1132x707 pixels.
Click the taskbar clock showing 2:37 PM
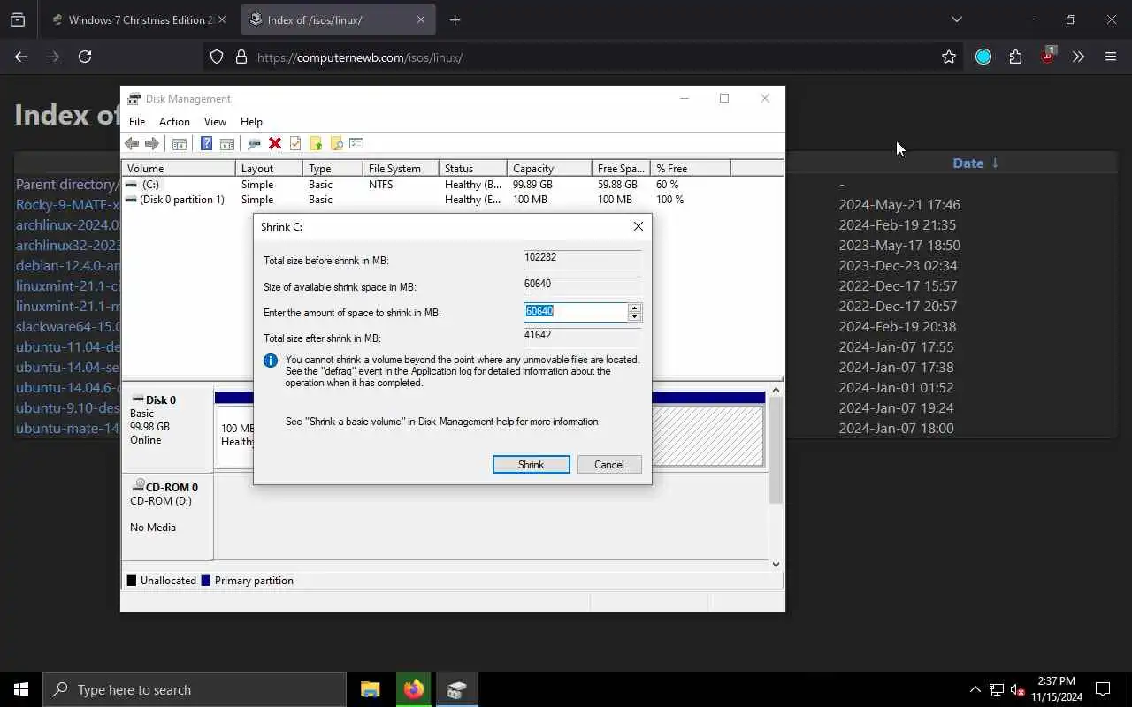[x=1056, y=689]
